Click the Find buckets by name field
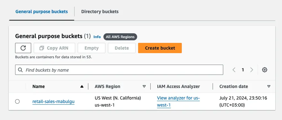The image size is (282, 120). [x=119, y=70]
